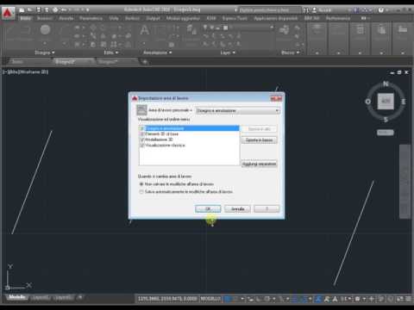Click the O compass direction on ViewCube
Viewport: 414px width, 310px height.
point(367,102)
